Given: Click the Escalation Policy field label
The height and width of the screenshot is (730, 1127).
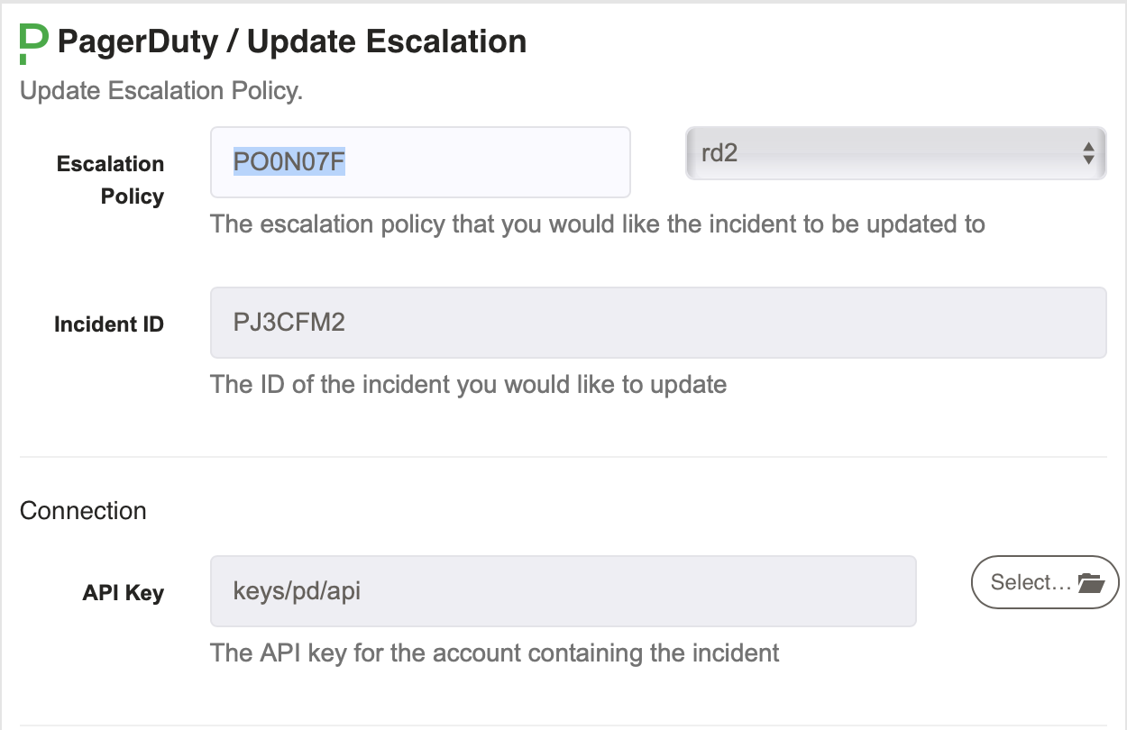Looking at the screenshot, I should point(110,180).
